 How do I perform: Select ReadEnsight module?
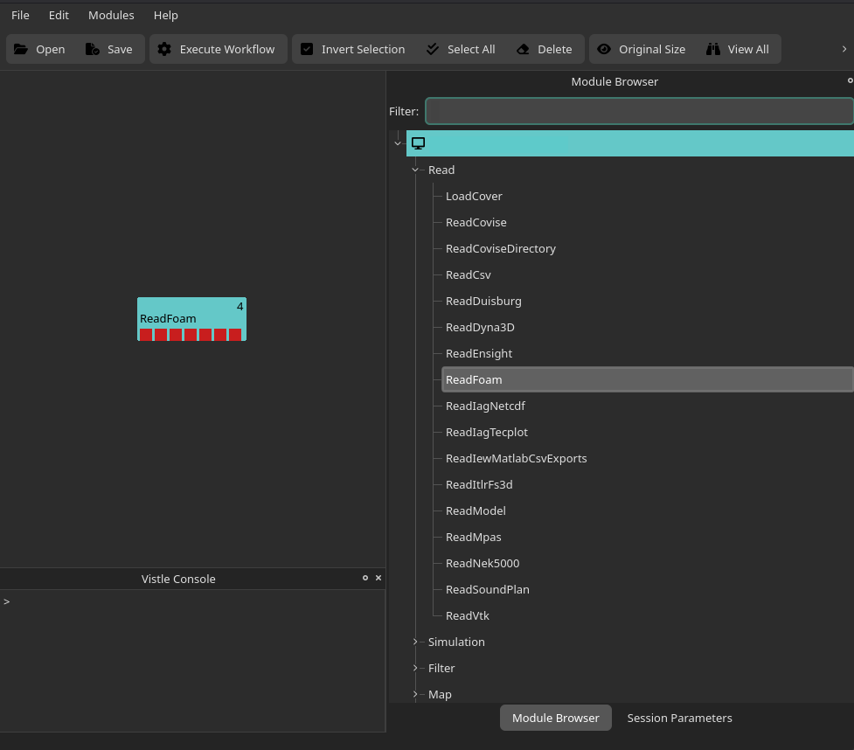point(479,353)
